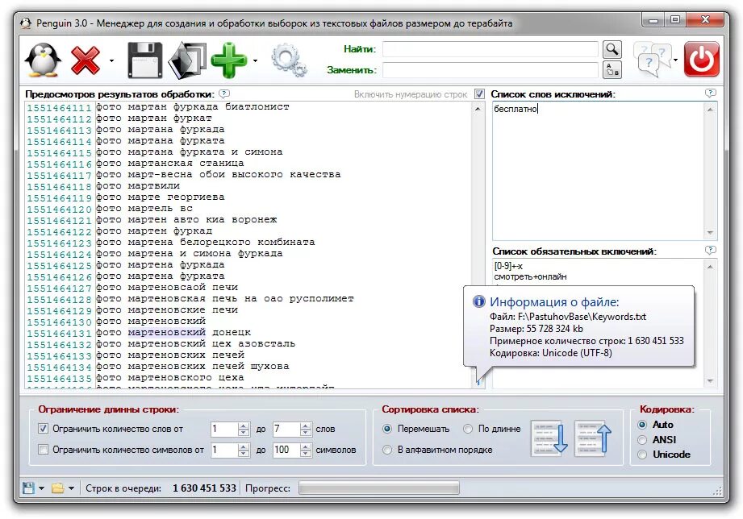This screenshot has width=743, height=519.
Task: Click the status bar open folder icon
Action: (58, 488)
